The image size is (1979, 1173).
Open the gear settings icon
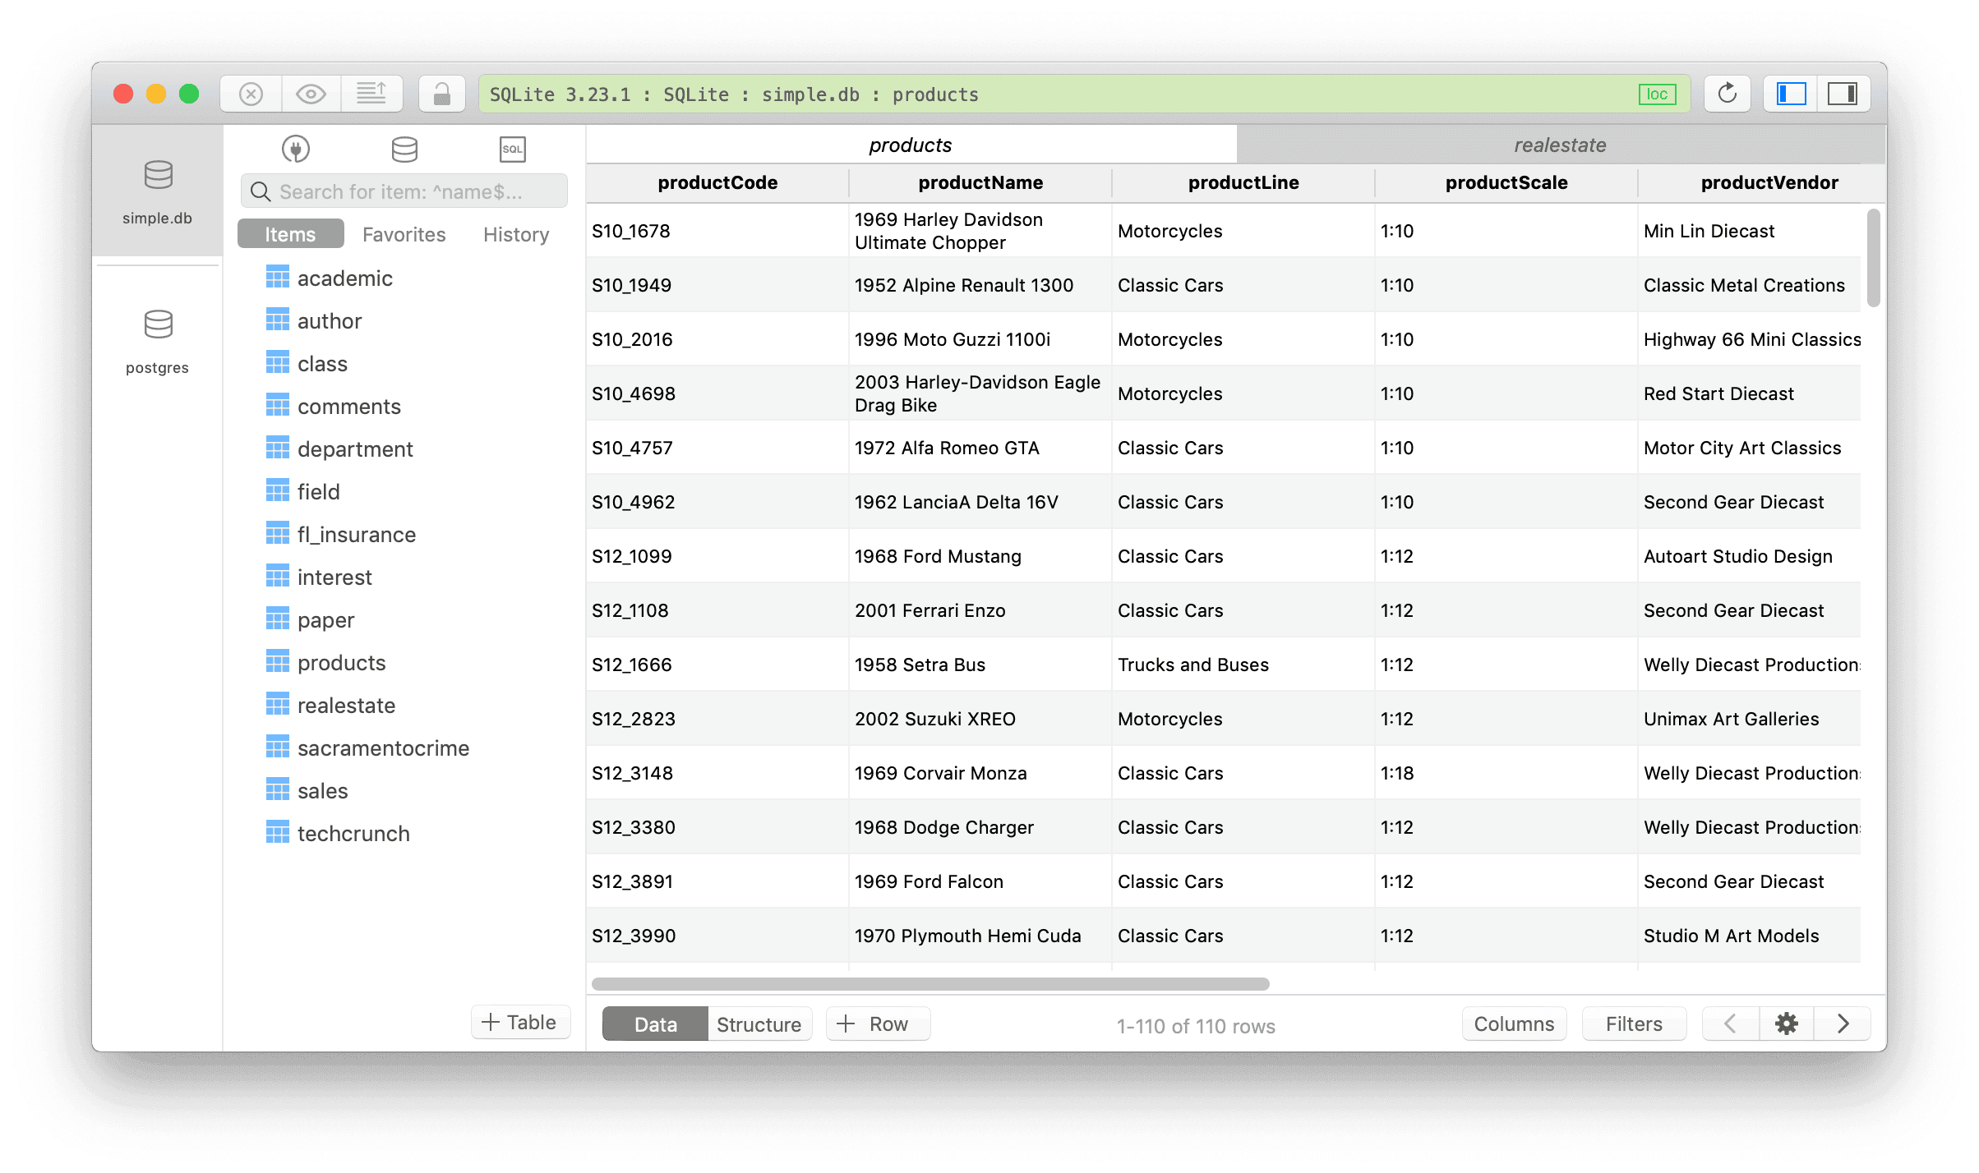[1787, 1023]
